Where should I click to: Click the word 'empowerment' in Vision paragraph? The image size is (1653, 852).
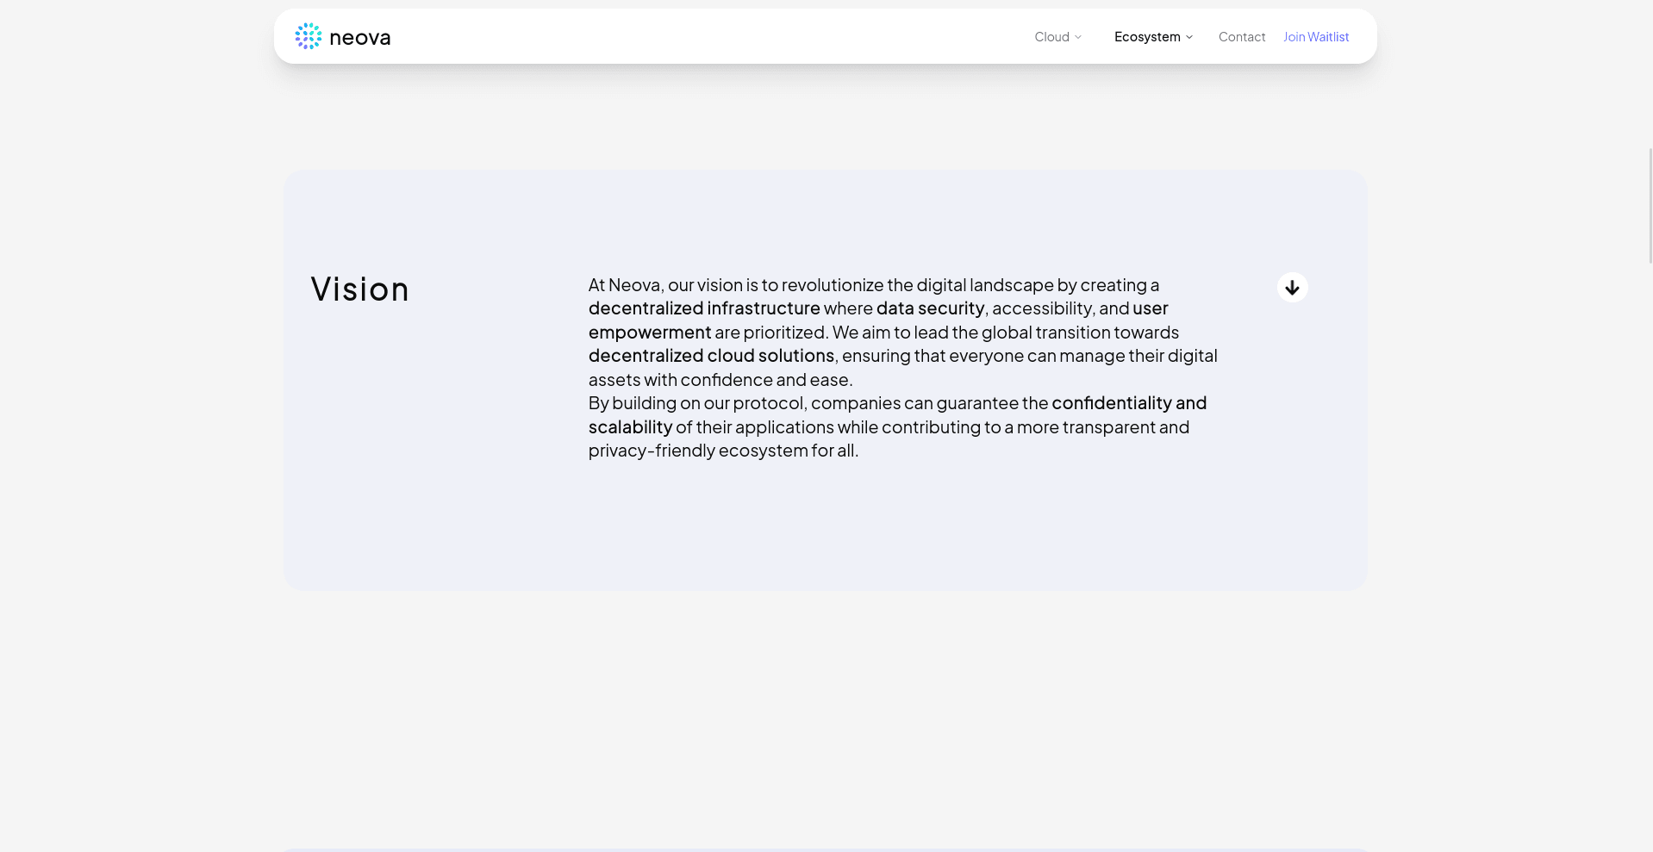click(650, 333)
